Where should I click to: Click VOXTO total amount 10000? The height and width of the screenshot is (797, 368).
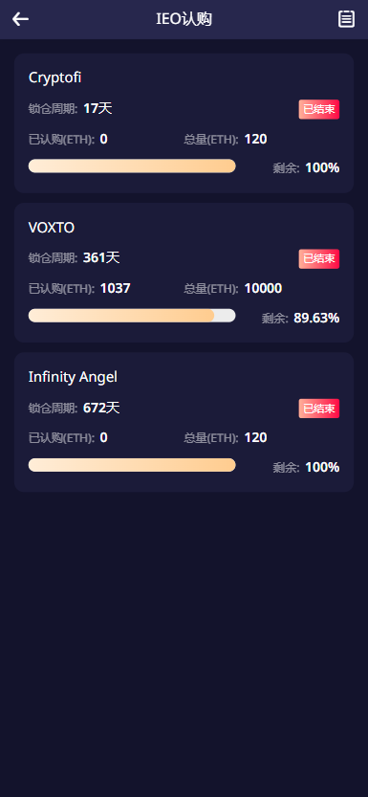coord(263,289)
